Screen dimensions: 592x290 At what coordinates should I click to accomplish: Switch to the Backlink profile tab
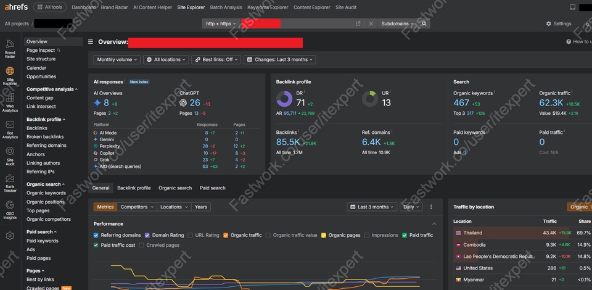(x=134, y=188)
